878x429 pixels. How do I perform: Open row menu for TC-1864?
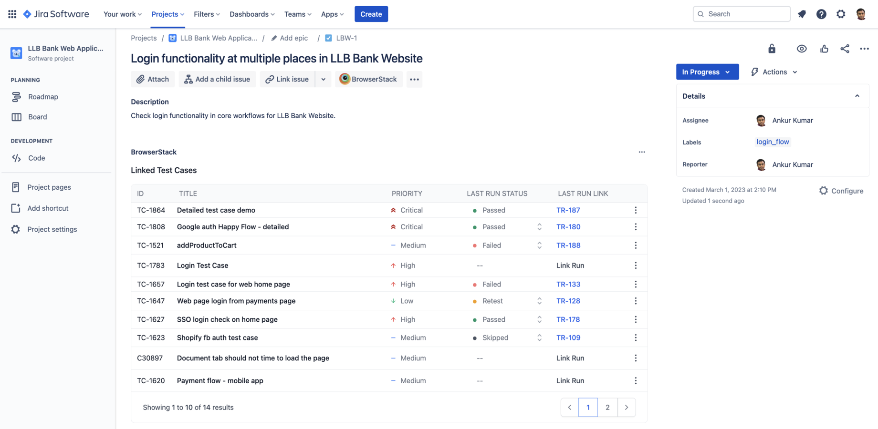(636, 210)
